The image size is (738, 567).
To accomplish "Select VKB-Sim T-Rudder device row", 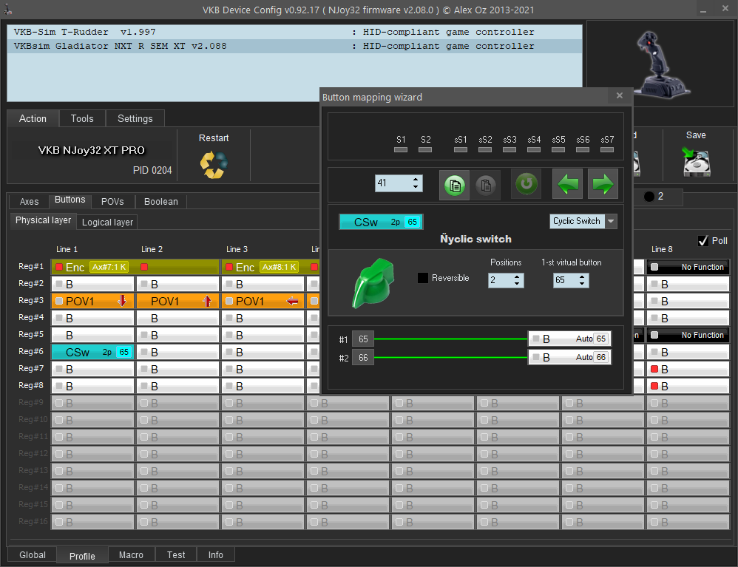I will coord(294,32).
